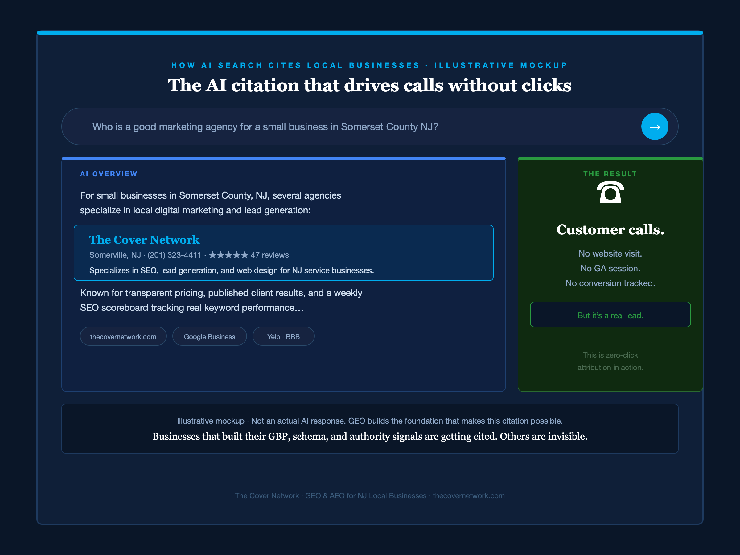Viewport: 740px width, 555px height.
Task: Click the 'No conversion tracked.' line
Action: coord(610,283)
